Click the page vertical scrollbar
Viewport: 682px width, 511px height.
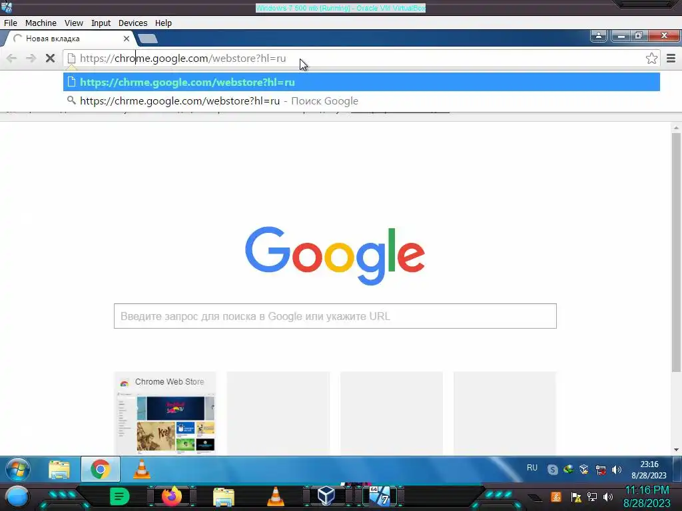(x=676, y=252)
